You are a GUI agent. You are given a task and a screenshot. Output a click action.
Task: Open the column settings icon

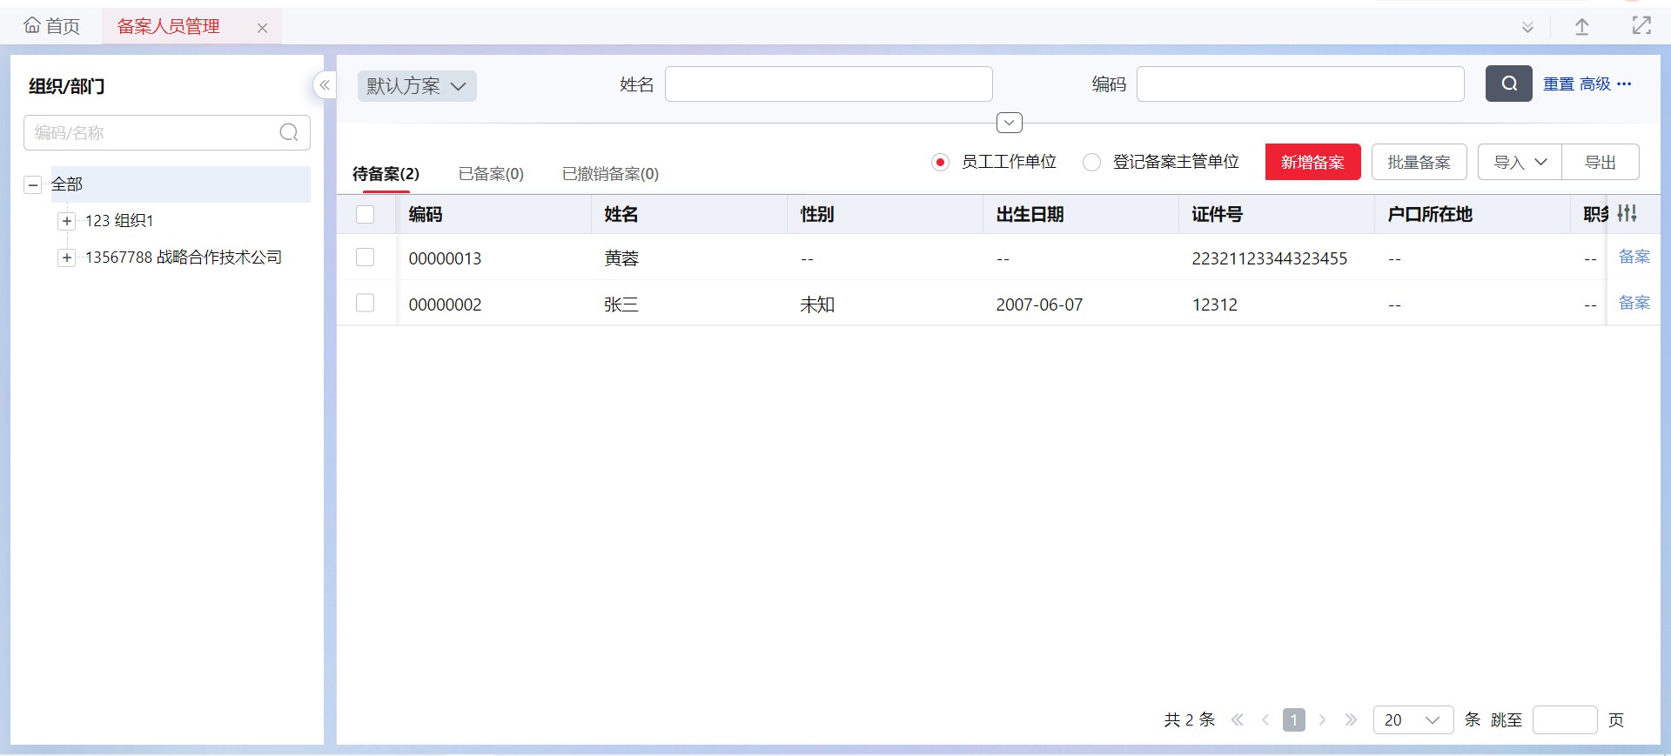coord(1627,213)
